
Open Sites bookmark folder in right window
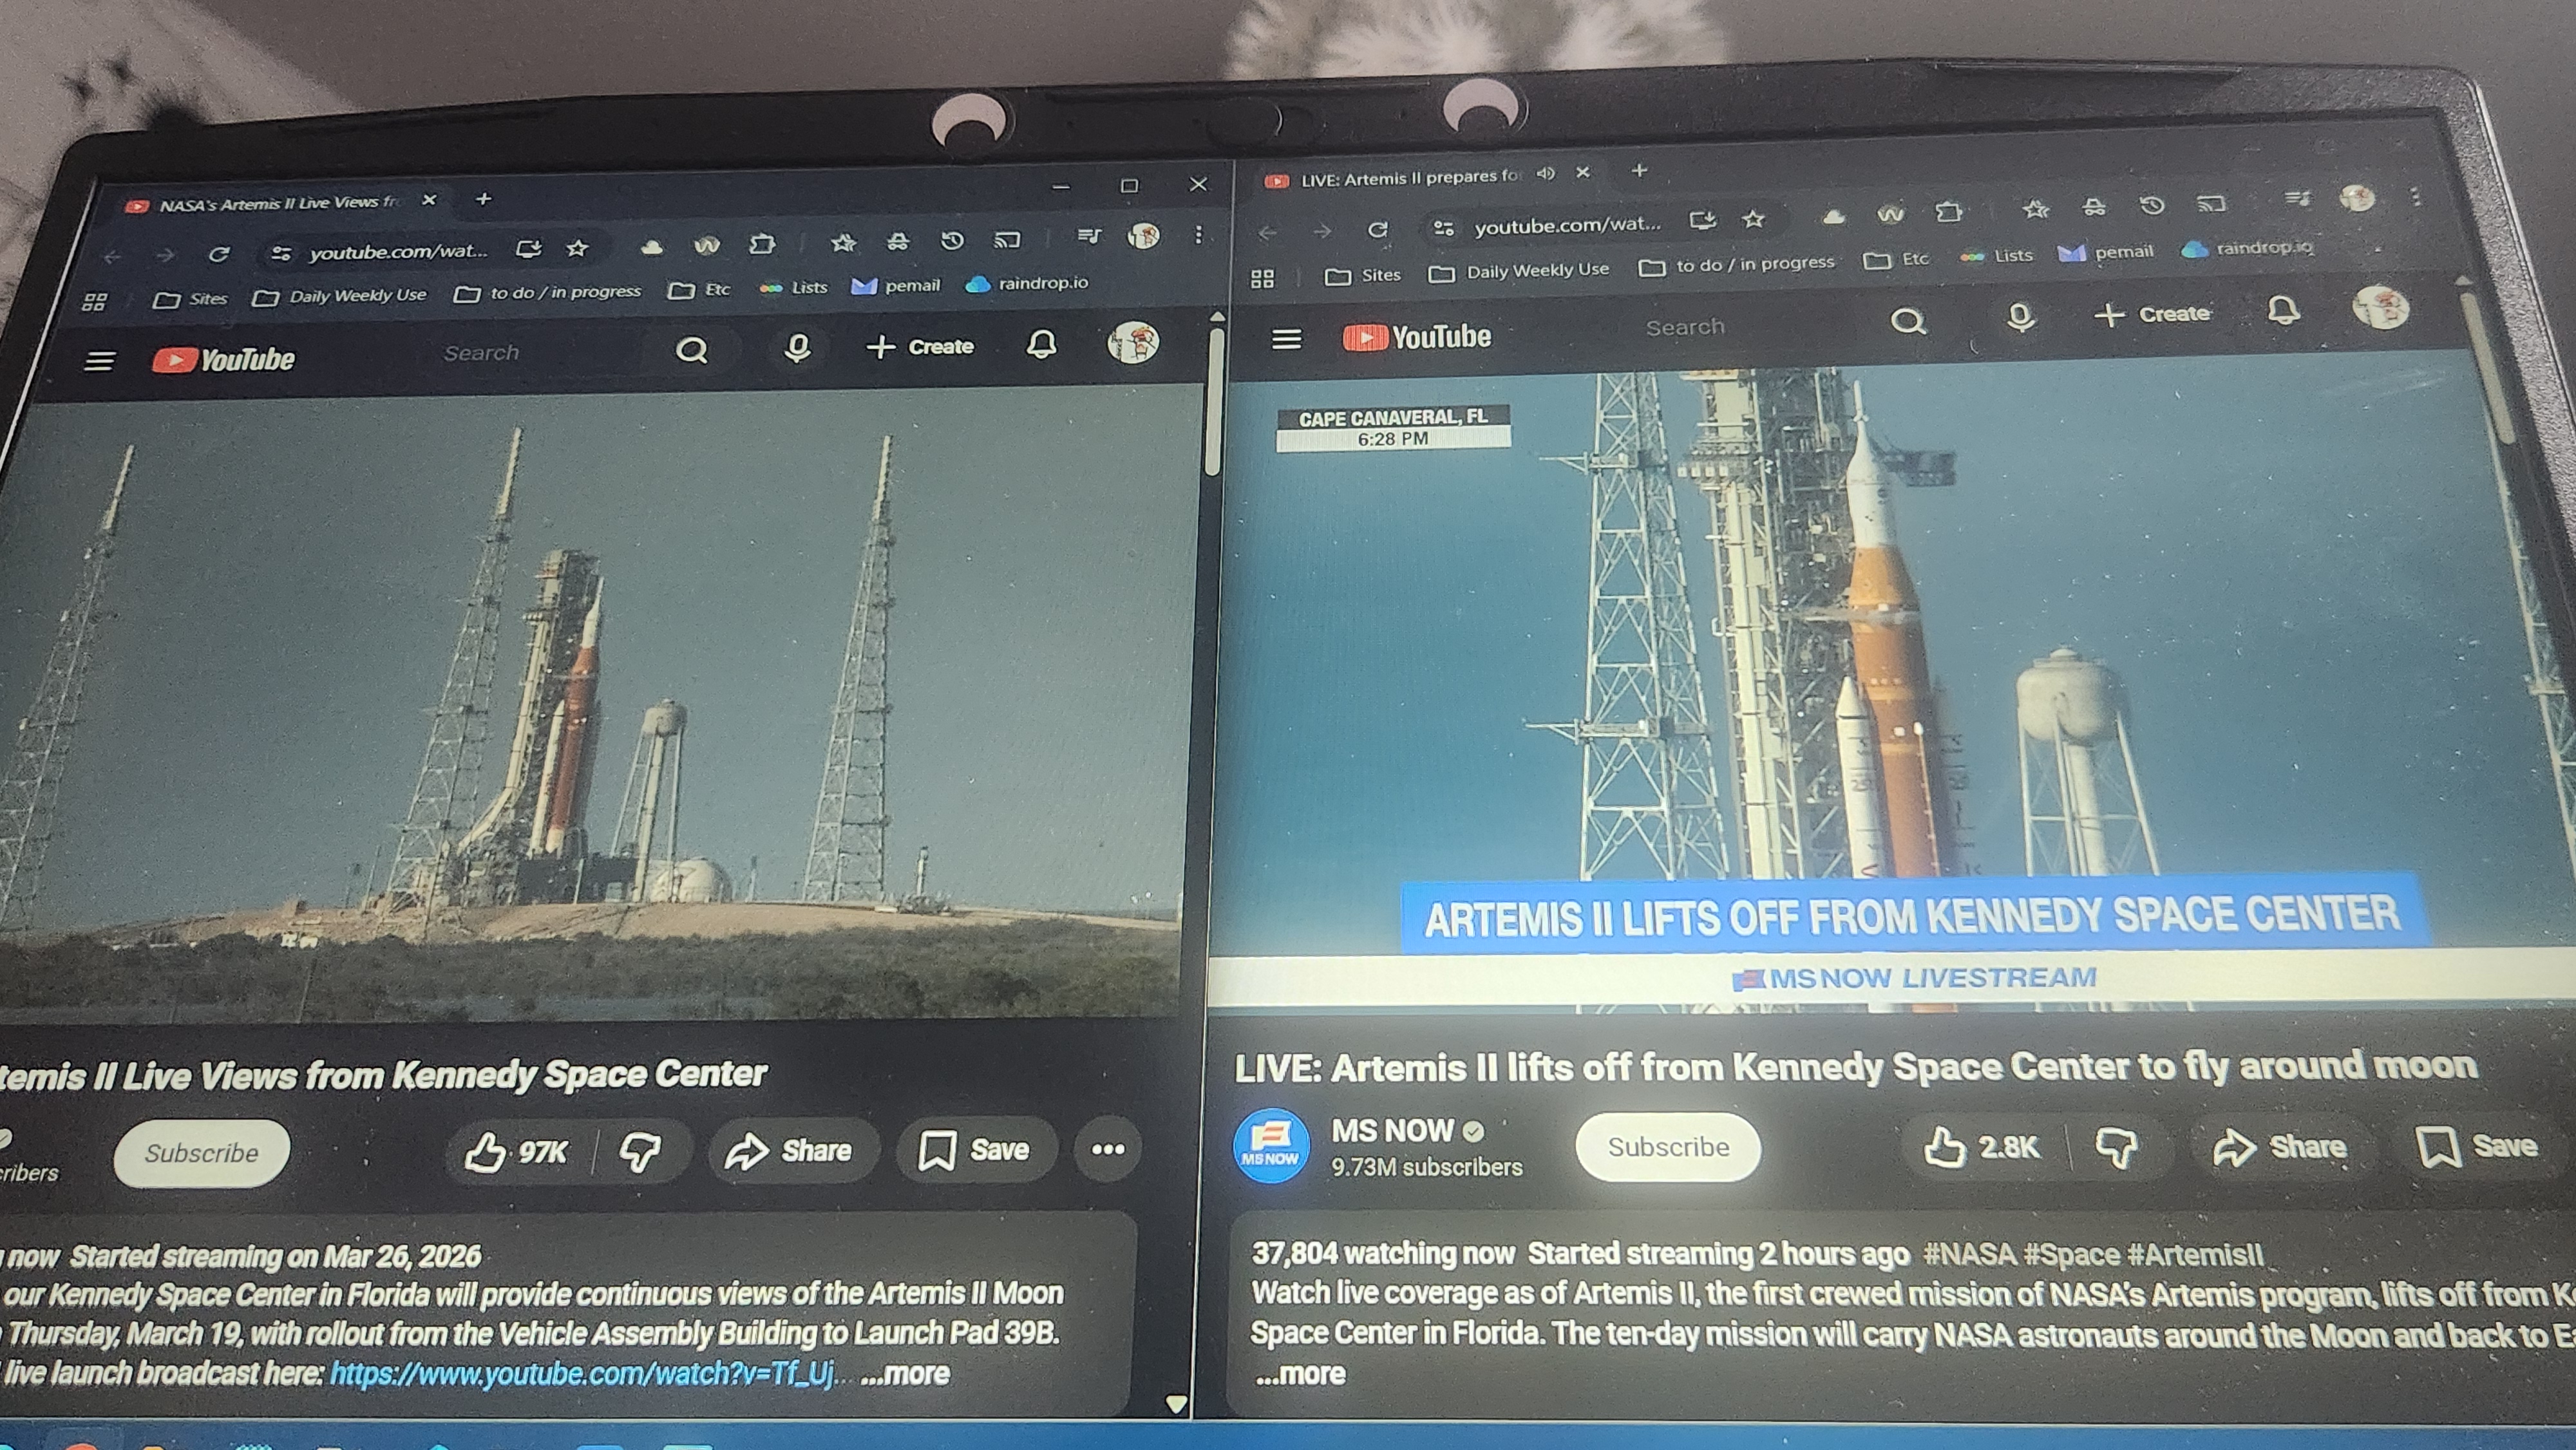click(1362, 275)
